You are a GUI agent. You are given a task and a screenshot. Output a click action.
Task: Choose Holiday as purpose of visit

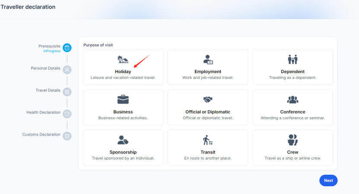coord(123,71)
